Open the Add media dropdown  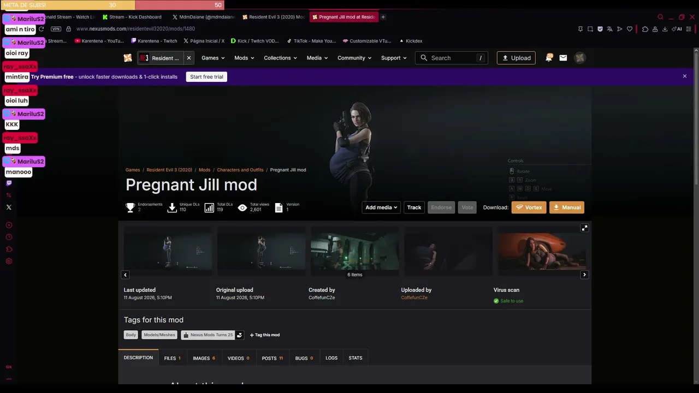pyautogui.click(x=381, y=207)
